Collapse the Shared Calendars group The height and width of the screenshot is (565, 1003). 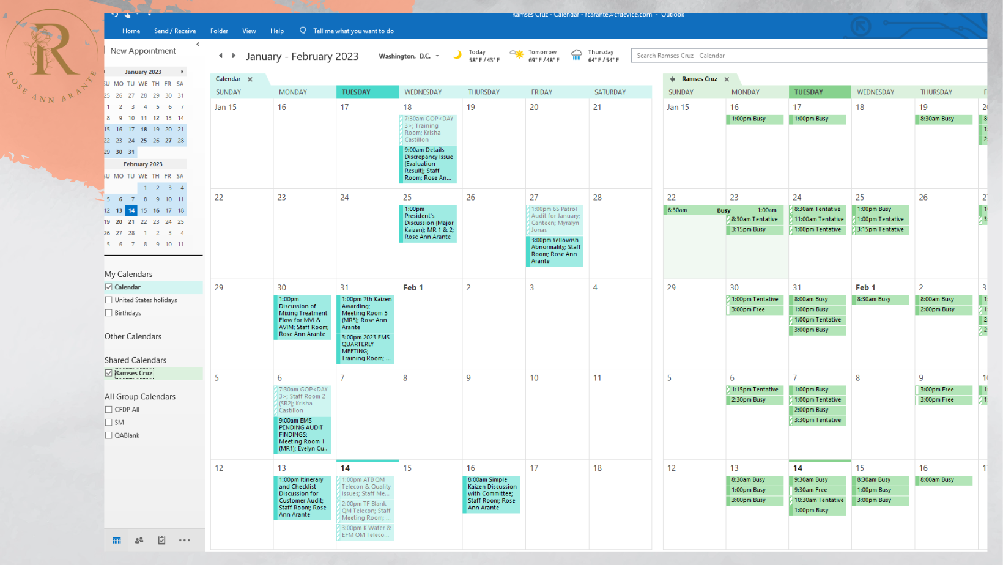(136, 360)
